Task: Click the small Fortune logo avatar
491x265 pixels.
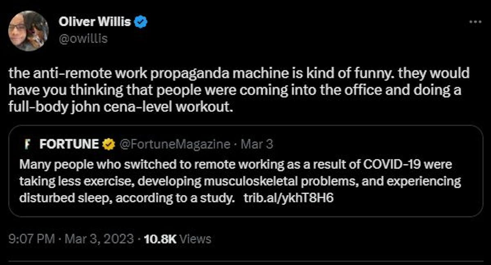Action: click(x=27, y=144)
